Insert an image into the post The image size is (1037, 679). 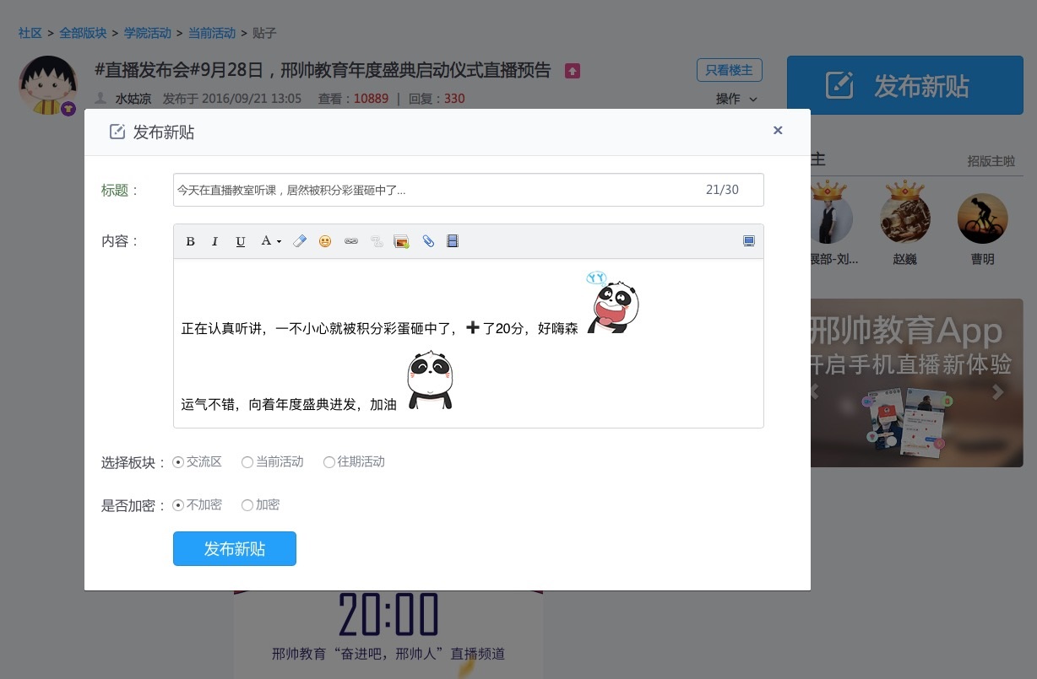click(x=402, y=241)
